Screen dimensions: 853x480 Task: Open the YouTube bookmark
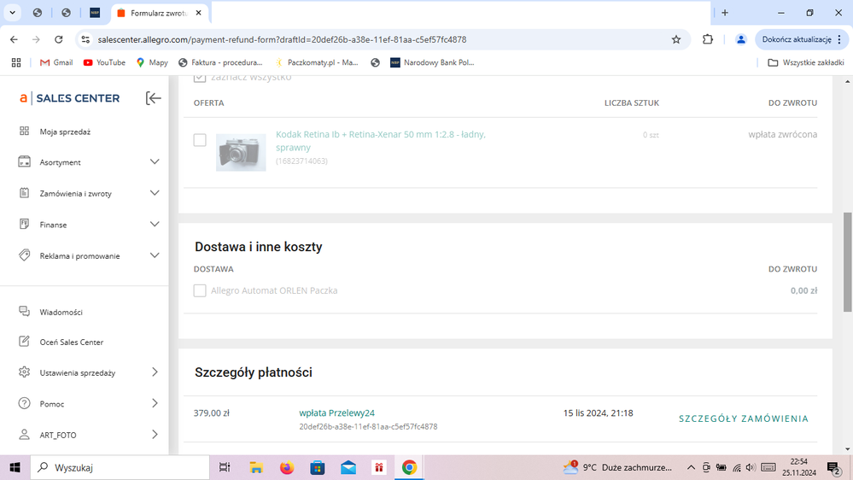[x=104, y=62]
